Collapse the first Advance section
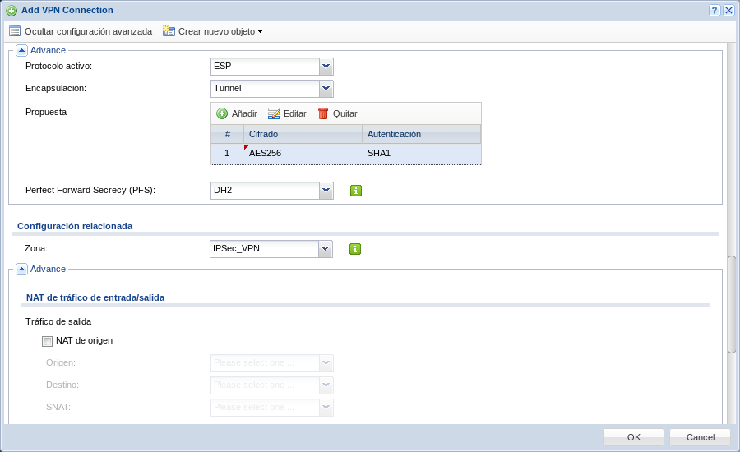This screenshot has height=452, width=740. [x=21, y=50]
